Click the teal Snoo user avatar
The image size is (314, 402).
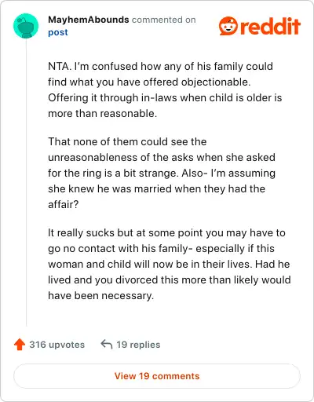[x=26, y=26]
